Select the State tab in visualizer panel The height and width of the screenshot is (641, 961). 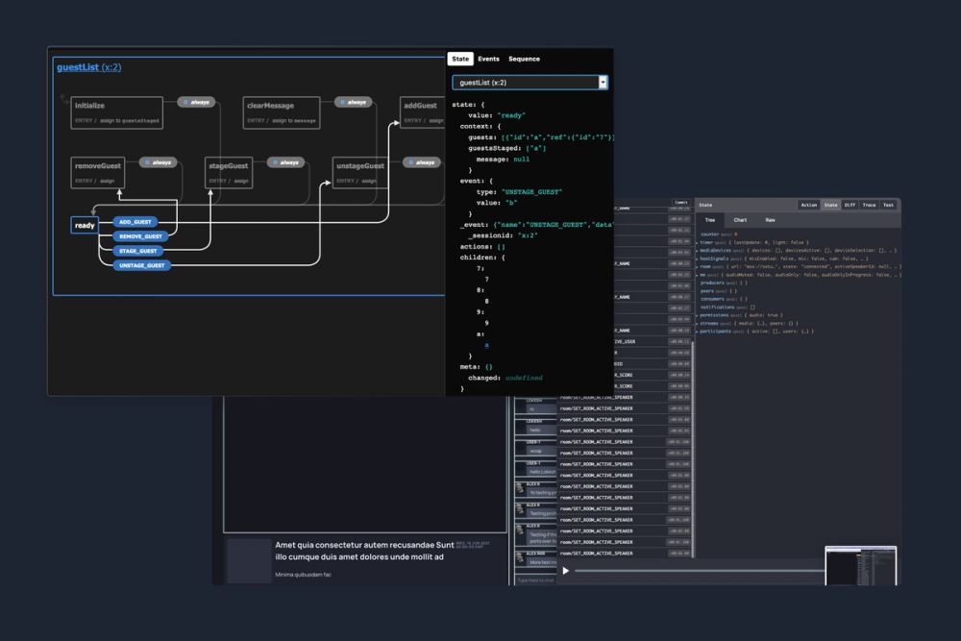(460, 59)
